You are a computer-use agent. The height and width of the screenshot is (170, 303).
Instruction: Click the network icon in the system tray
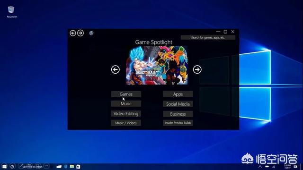[x=274, y=167]
